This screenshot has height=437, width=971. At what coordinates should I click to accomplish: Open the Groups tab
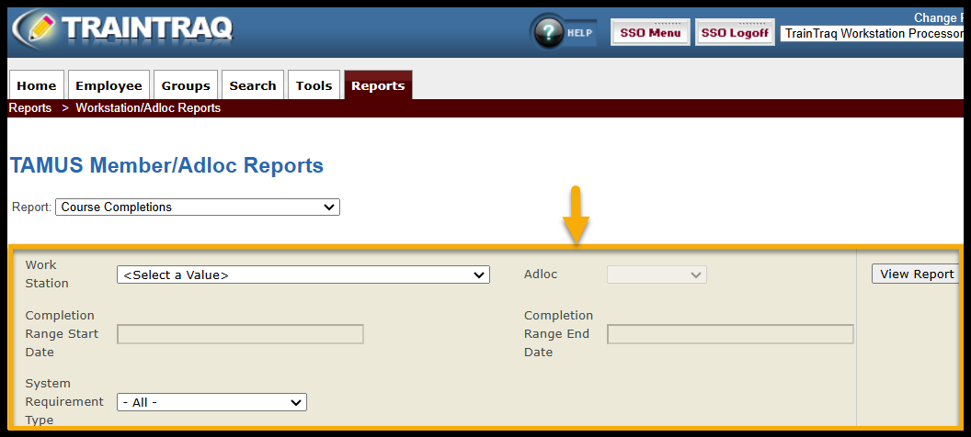186,85
